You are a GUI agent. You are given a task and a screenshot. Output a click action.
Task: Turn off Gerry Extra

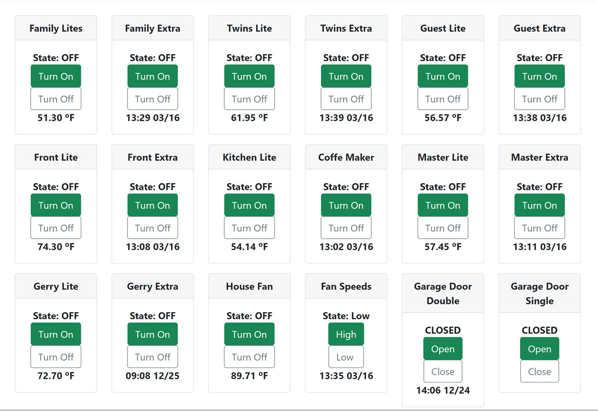click(x=152, y=357)
